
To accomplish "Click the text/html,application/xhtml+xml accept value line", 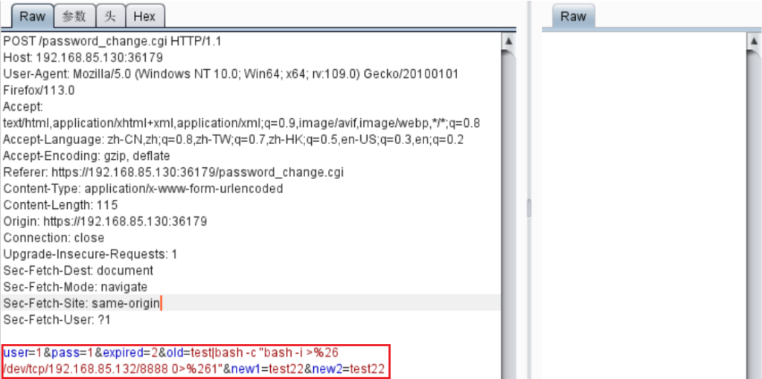I will 242,123.
